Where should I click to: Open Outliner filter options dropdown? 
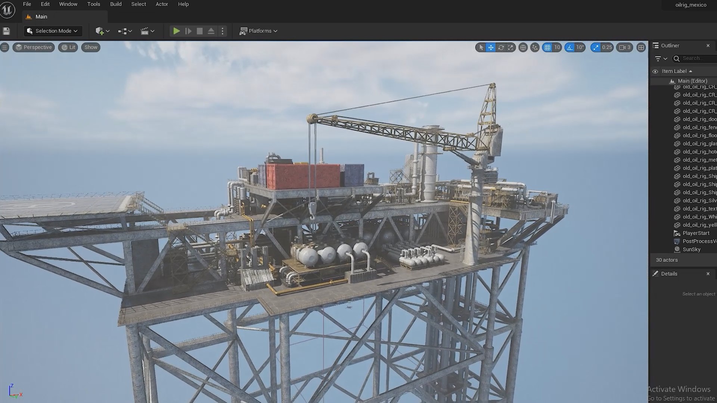click(x=661, y=59)
